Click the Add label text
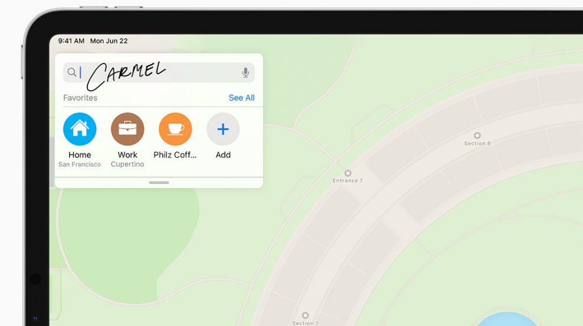Viewport: 583px width, 326px height. 223,155
